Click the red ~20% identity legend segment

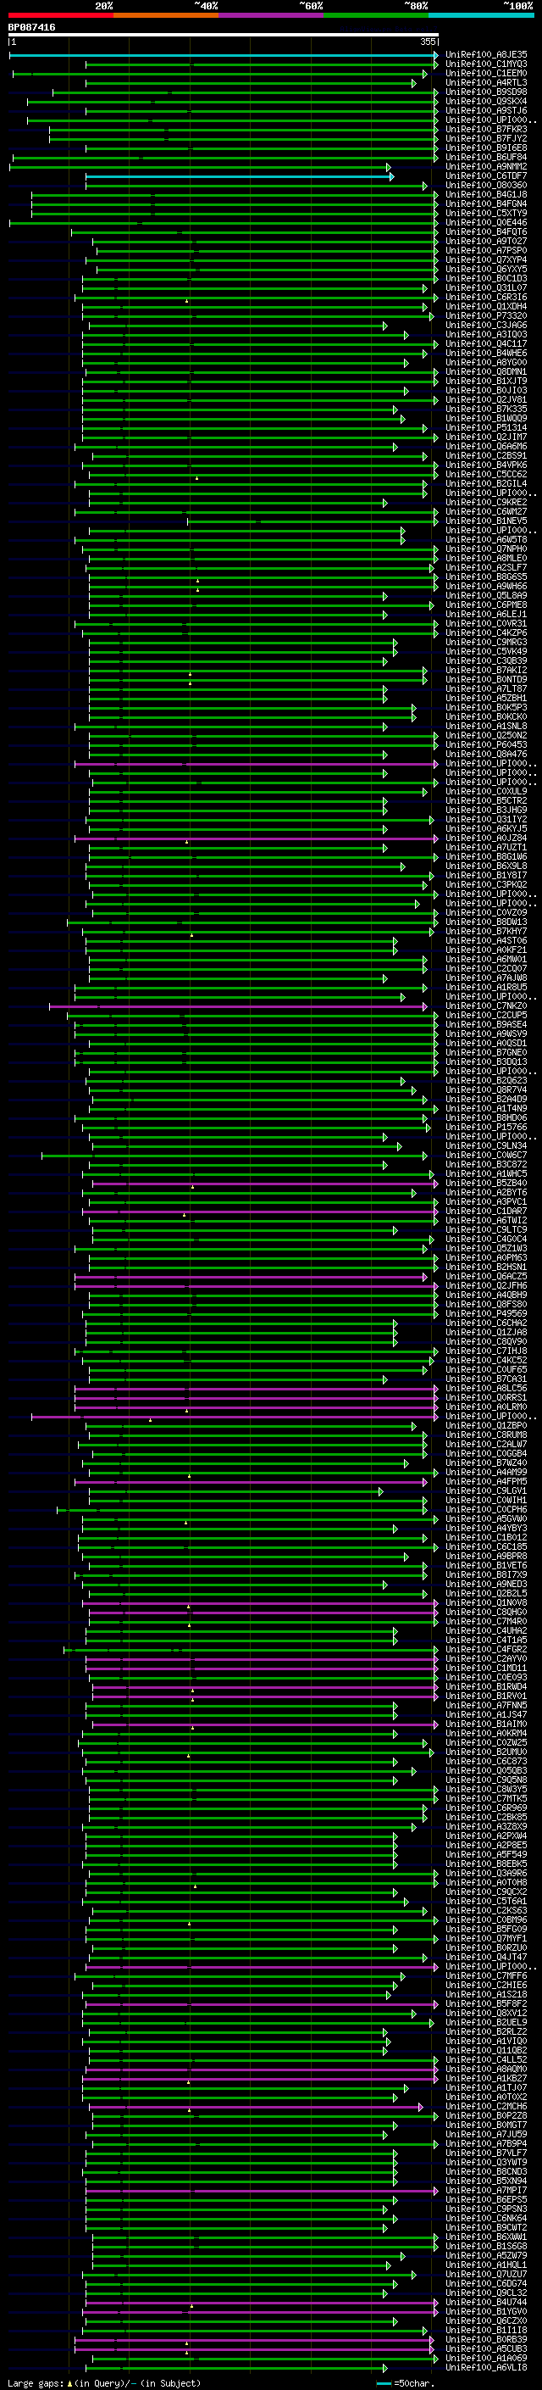click(60, 15)
